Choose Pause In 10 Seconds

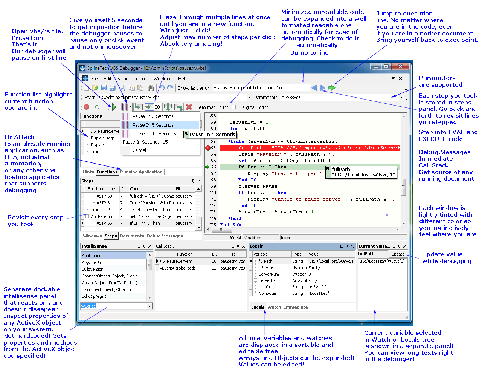(160, 133)
